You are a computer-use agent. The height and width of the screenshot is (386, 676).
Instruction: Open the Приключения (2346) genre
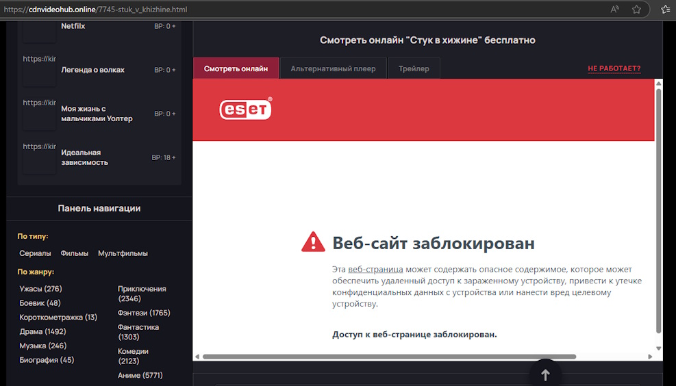tap(142, 294)
